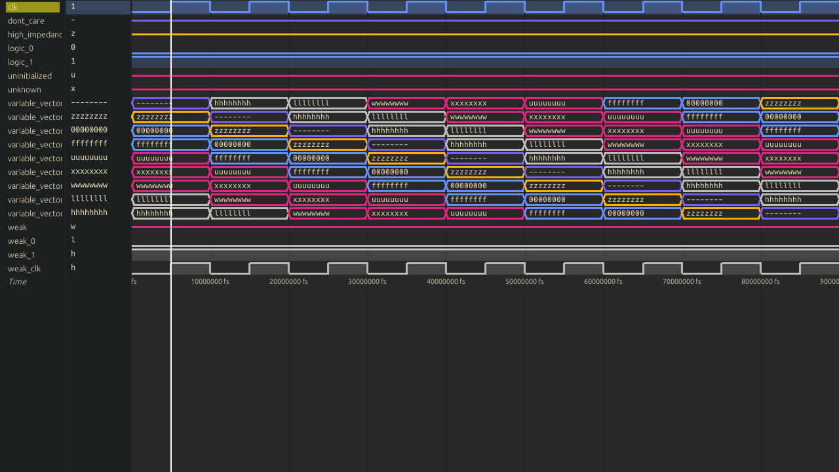Screen dimensions: 839x472
Task: Click the 70000000 fs time axis label
Action: tap(682, 282)
